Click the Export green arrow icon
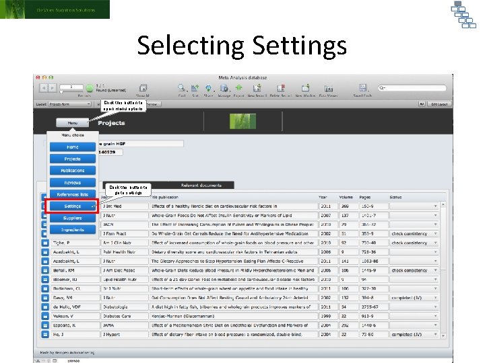The width and height of the screenshot is (485, 363). 238,88
